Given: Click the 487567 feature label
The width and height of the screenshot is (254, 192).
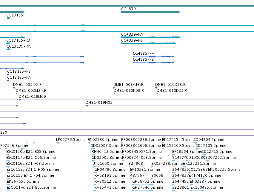Looking at the screenshot, I should point(137,176).
